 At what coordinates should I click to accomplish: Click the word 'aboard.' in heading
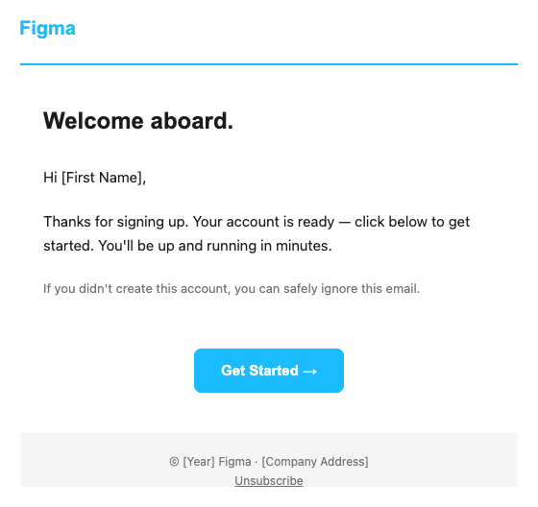click(x=192, y=121)
